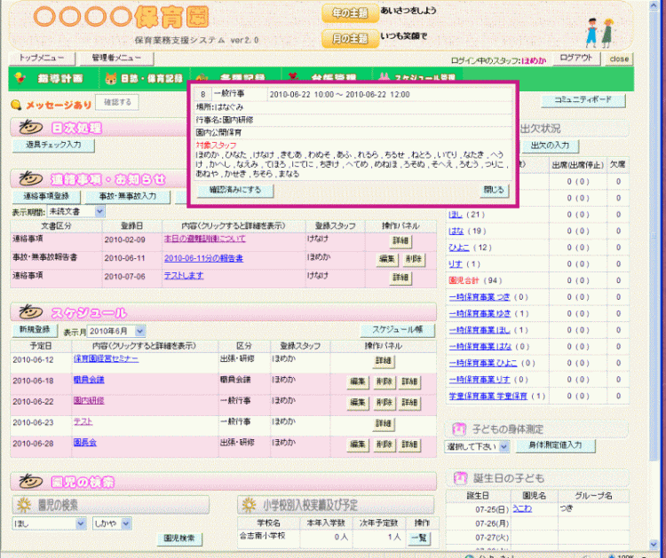Viewport: 666px width, 558px height.
Task: Click the ログアウト button
Action: (576, 58)
